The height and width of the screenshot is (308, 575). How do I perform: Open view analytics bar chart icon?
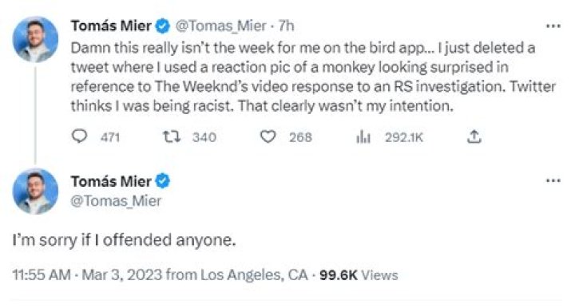click(363, 137)
